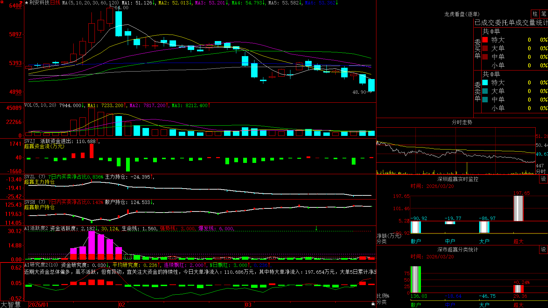Select the AI研究度2(10) indicator label
The image size is (548, 308).
pyautogui.click(x=41, y=265)
